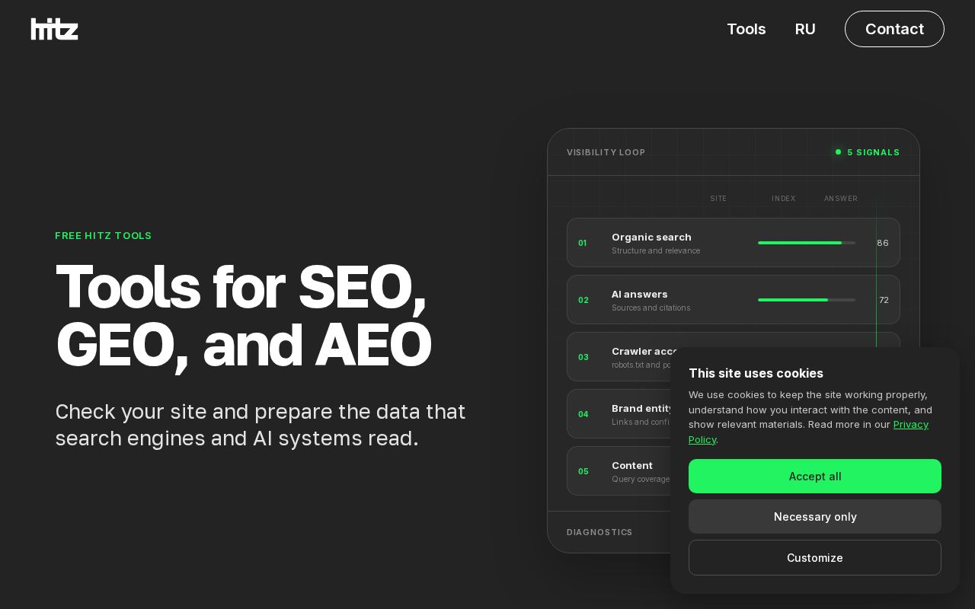Click the number 02 row label
The image size is (975, 609).
583,300
